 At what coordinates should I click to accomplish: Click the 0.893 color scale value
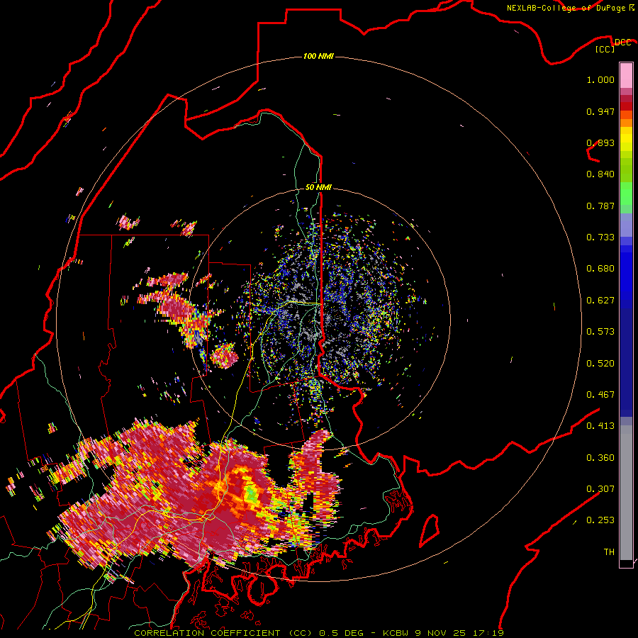[600, 142]
